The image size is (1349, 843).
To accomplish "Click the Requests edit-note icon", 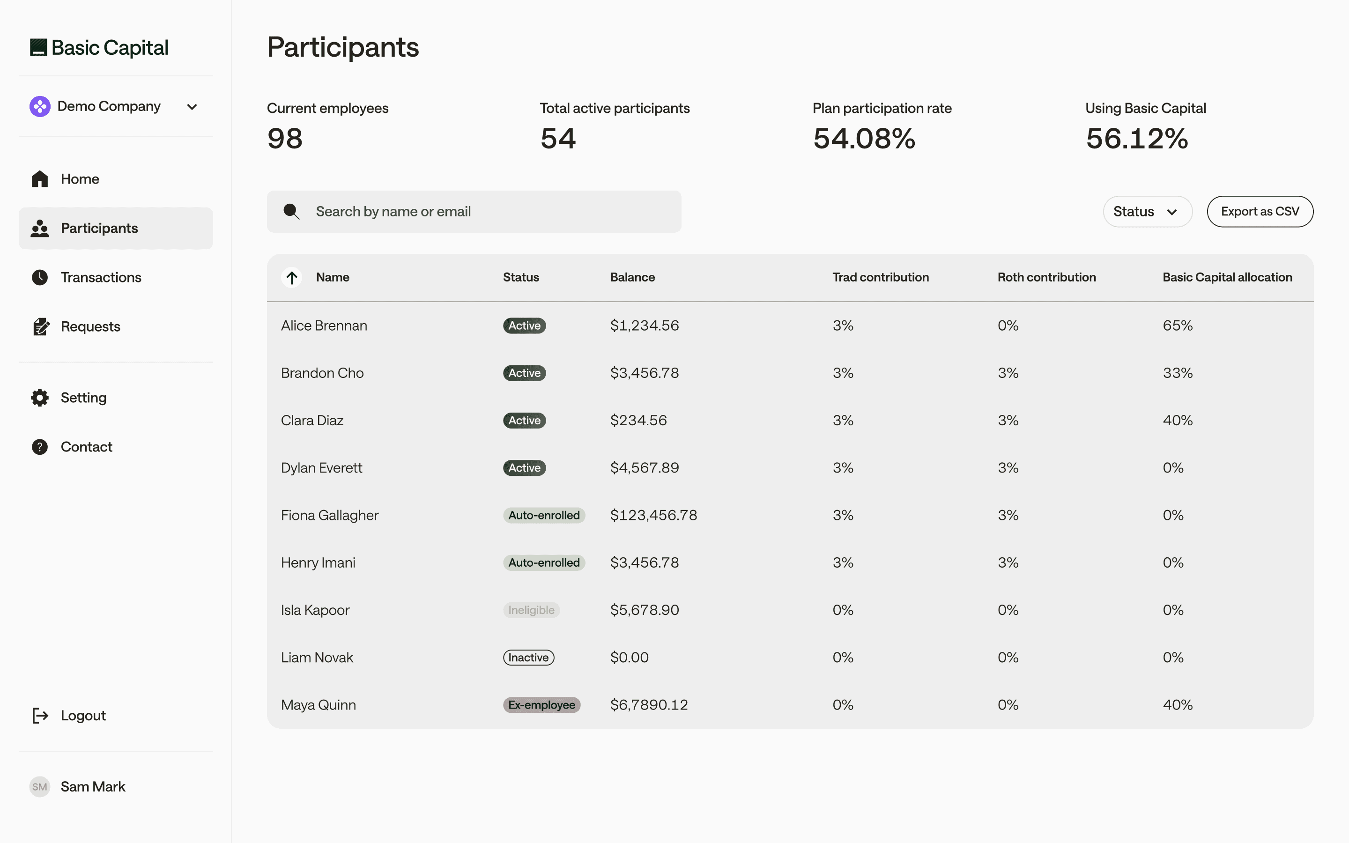I will tap(41, 327).
